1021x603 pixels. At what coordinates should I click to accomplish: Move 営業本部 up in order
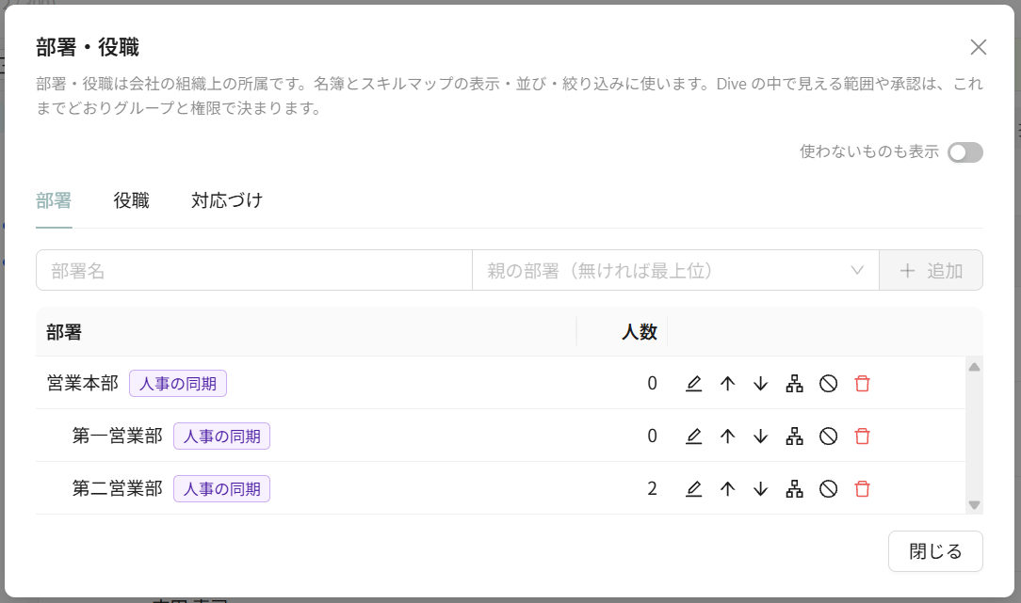[727, 384]
